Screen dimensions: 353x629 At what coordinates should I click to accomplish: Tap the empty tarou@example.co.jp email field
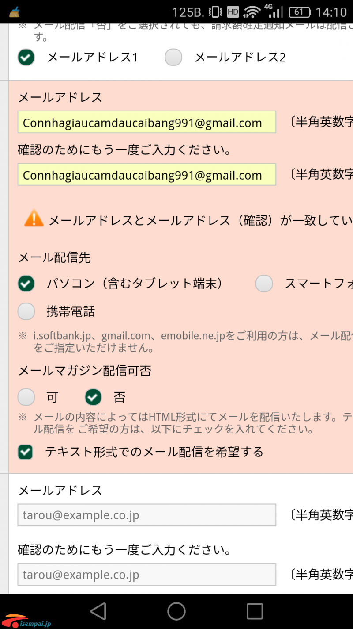146,515
